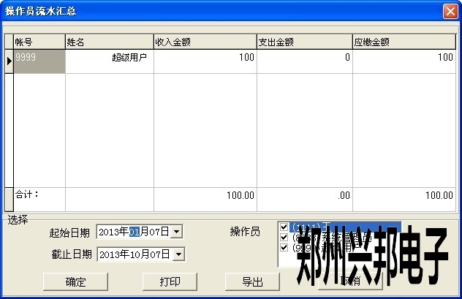This screenshot has height=299, width=462.
Task: Click the year 2013 in the 截止日期 field
Action: [109, 254]
